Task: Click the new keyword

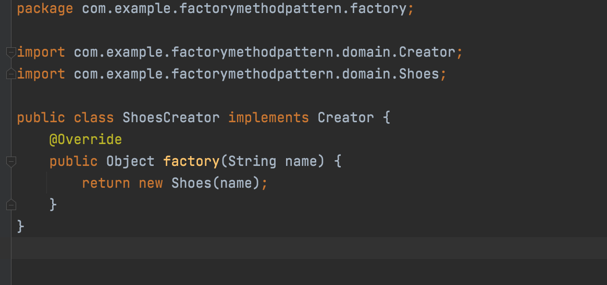Action: [151, 183]
